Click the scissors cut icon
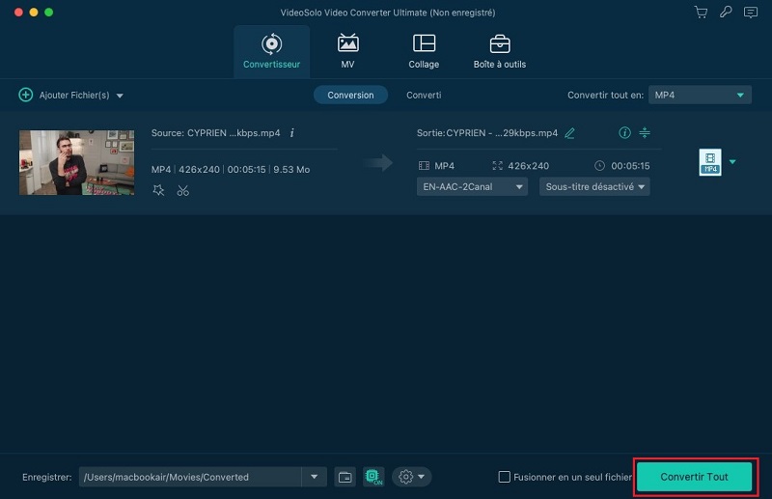The image size is (772, 499). click(183, 190)
